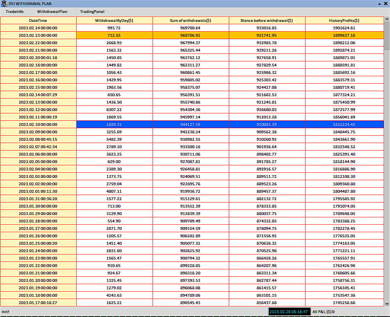Select the 2023.02.07 00:42:34 date cell
This screenshot has height=317, width=390.
pyautogui.click(x=38, y=147)
